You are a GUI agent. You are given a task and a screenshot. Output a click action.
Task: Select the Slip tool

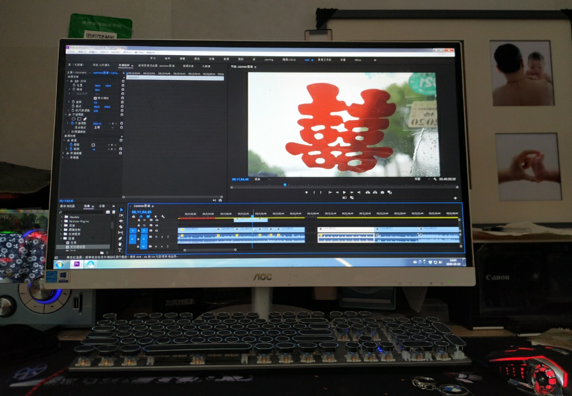[121, 232]
